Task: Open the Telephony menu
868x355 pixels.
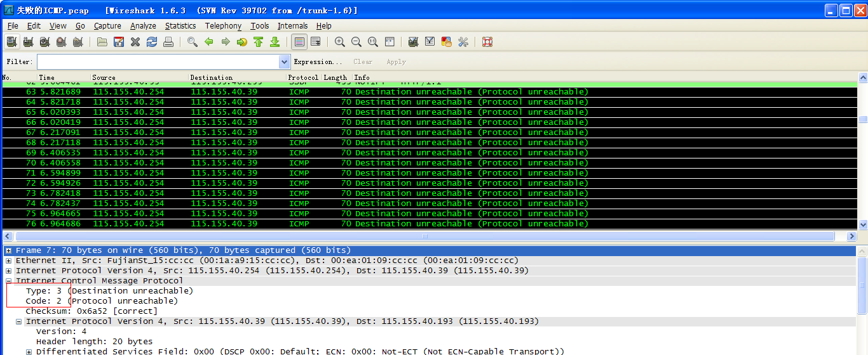Action: coord(223,26)
